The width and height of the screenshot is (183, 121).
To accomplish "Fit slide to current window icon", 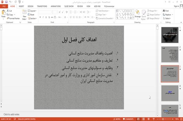I will 181,119.
